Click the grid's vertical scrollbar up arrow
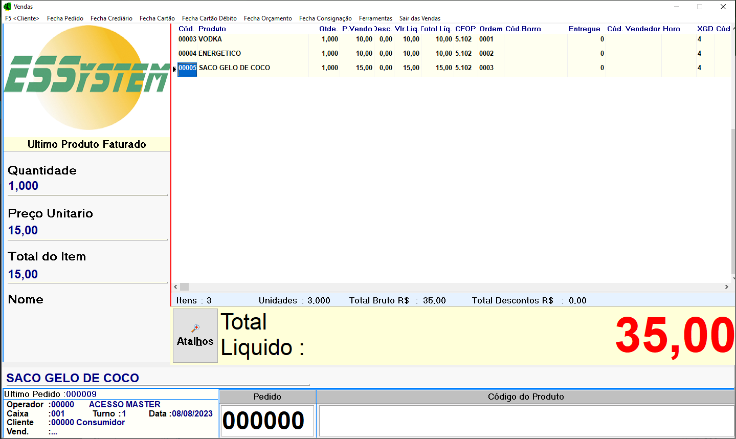This screenshot has height=439, width=736. pos(733,28)
